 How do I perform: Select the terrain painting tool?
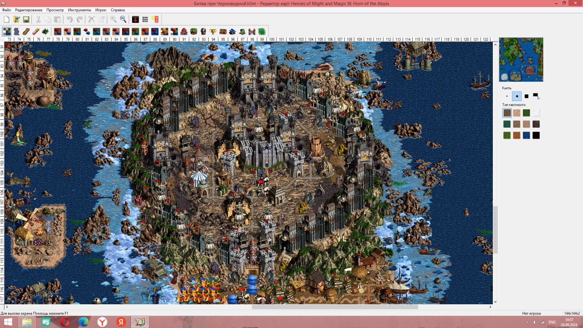[x=7, y=31]
